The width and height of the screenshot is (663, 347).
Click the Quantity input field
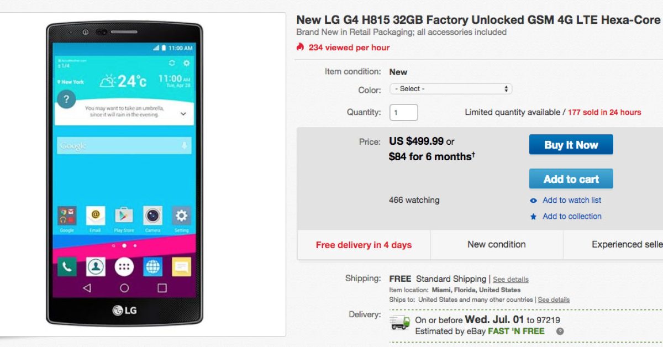tap(404, 112)
